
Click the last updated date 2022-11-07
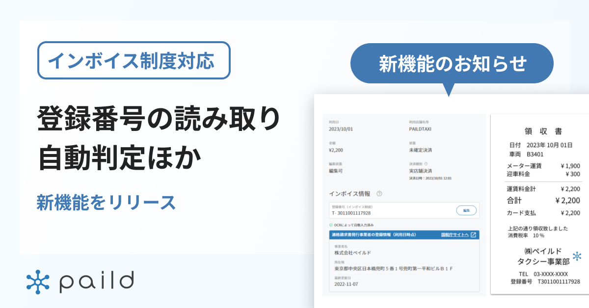click(x=346, y=284)
